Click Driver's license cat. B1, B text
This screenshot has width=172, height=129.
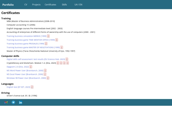[x=22, y=96]
